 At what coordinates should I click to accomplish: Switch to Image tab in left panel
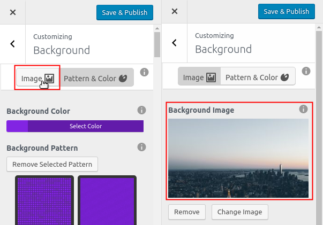click(37, 79)
